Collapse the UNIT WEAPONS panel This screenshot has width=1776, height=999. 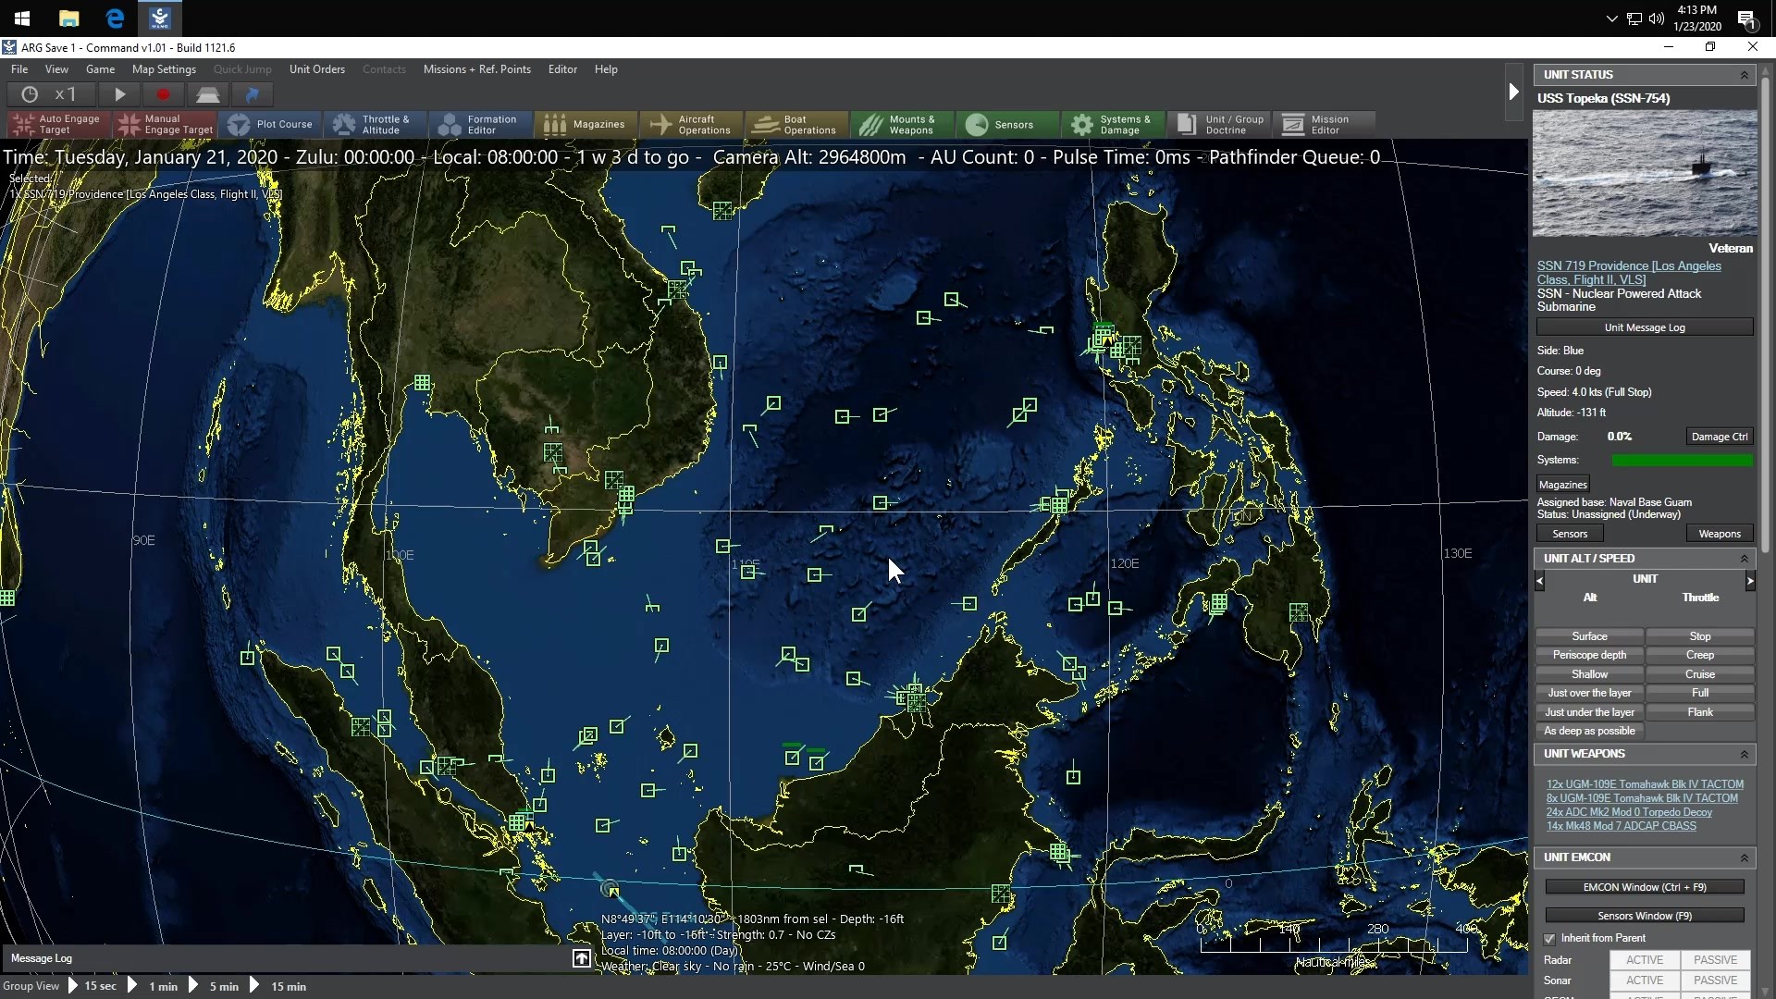pyautogui.click(x=1745, y=754)
